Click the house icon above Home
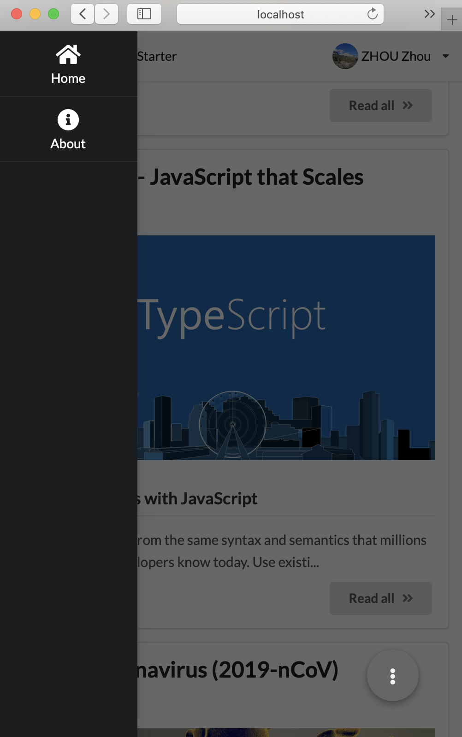The image size is (462, 737). click(x=68, y=54)
